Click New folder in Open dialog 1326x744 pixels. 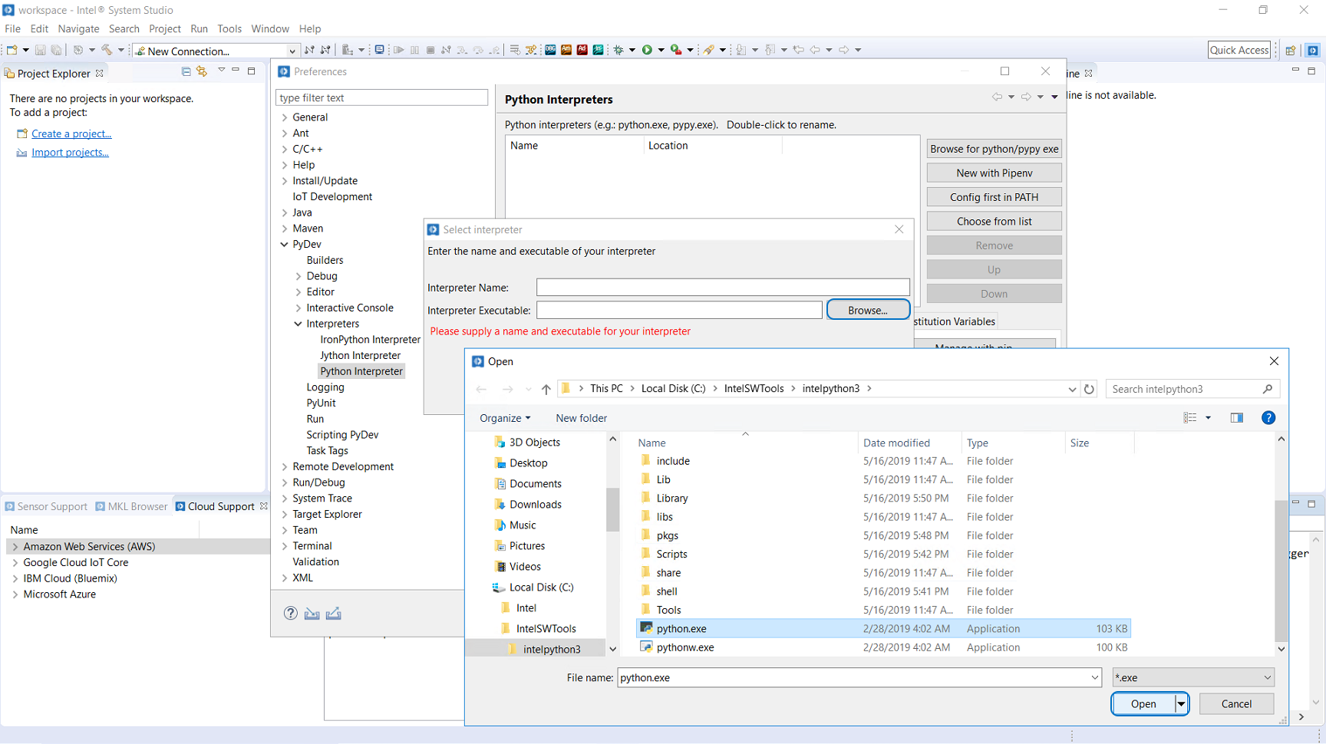point(581,418)
